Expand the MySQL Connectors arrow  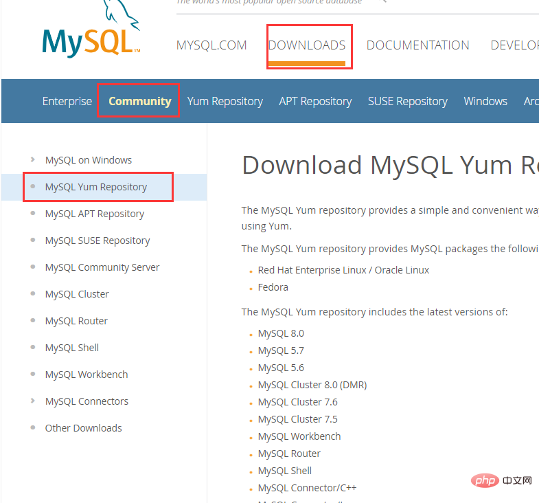[x=33, y=401]
